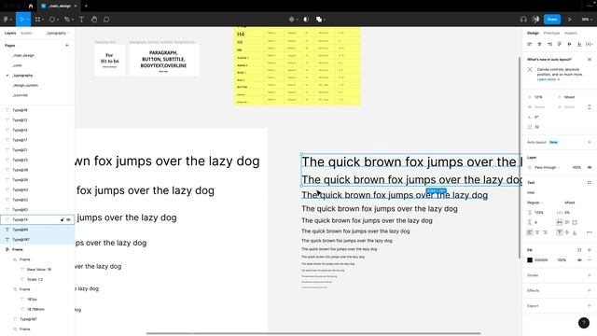Switch to the Prototype tab

tap(551, 34)
